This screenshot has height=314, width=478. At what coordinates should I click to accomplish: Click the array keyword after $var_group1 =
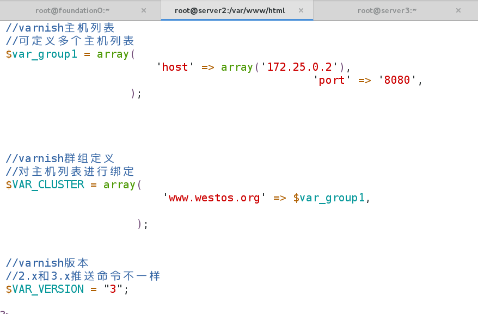[113, 54]
